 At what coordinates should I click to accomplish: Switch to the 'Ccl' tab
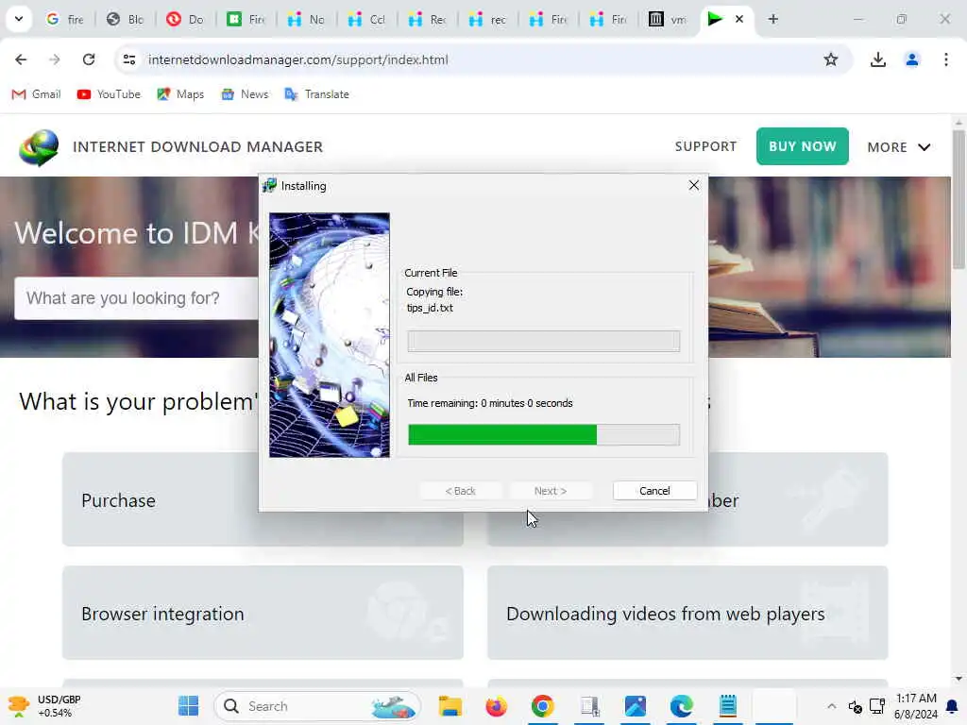pos(367,19)
